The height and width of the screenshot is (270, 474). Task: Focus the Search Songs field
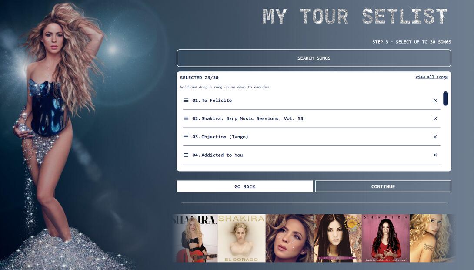pyautogui.click(x=314, y=58)
